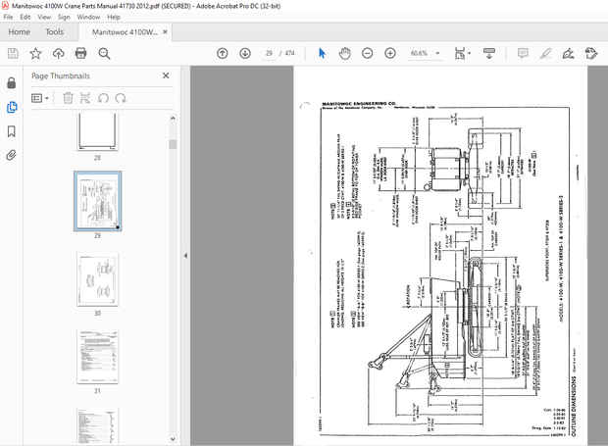
Task: Expand thumbnail options dropdown menu
Action: click(40, 98)
